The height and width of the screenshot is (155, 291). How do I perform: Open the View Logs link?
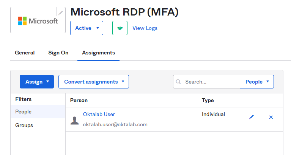[x=145, y=28]
